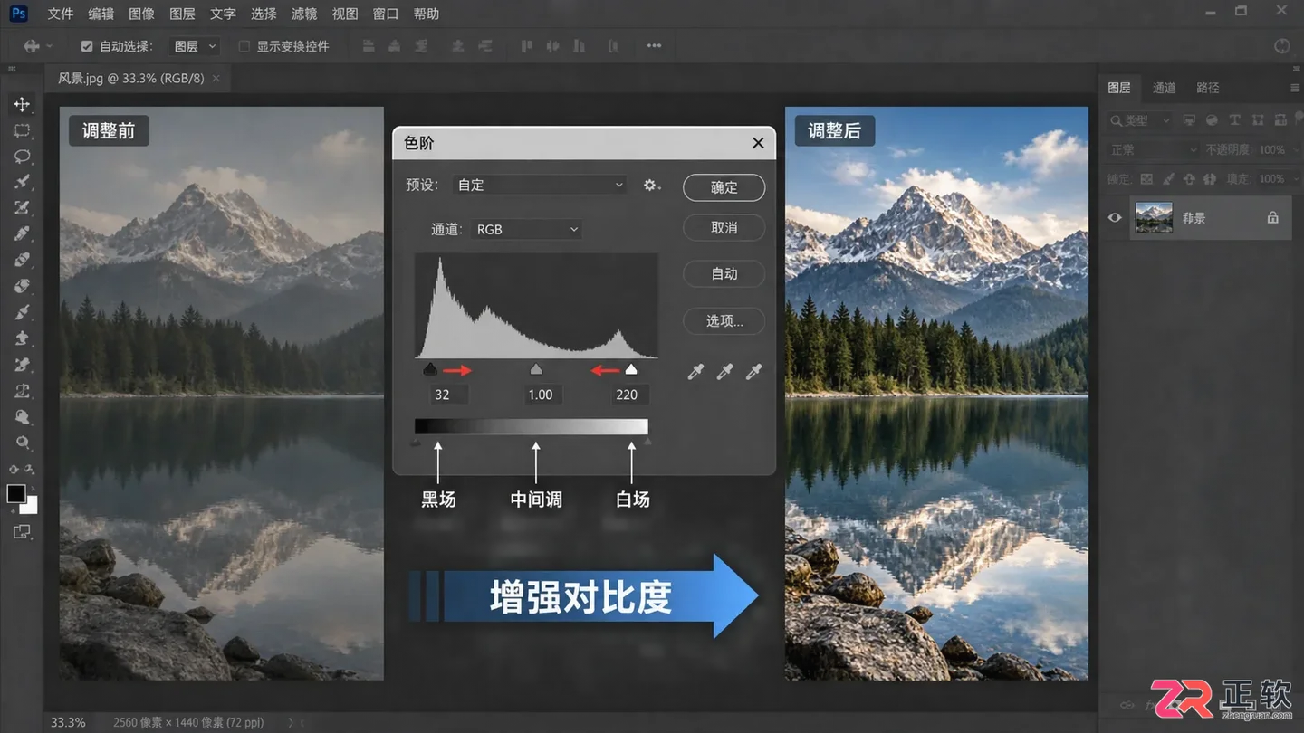The image size is (1304, 733).
Task: Hide the 背景 layer with eye icon
Action: [1115, 218]
